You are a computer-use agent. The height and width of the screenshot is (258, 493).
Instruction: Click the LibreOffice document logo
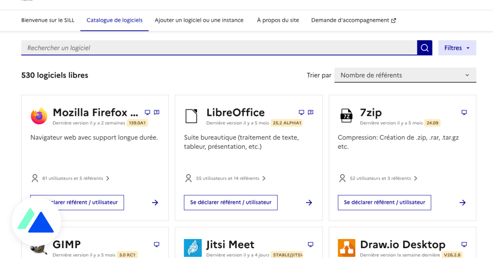tap(191, 116)
